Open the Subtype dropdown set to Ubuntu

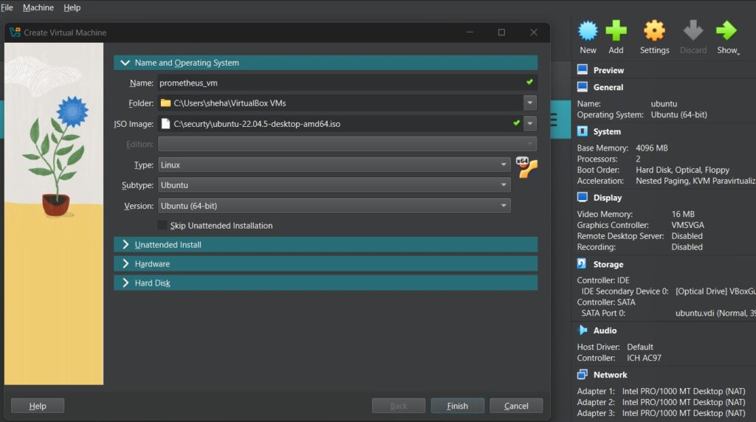(x=334, y=185)
